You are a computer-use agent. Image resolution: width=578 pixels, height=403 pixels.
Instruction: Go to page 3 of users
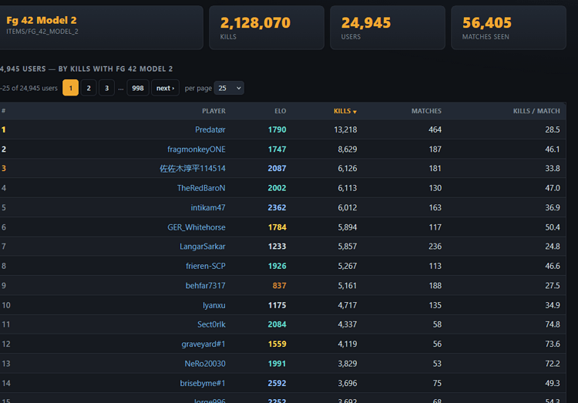pyautogui.click(x=107, y=88)
